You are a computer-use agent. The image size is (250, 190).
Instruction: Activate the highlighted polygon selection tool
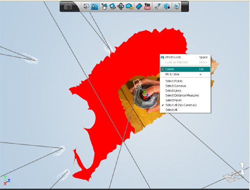point(94,6)
